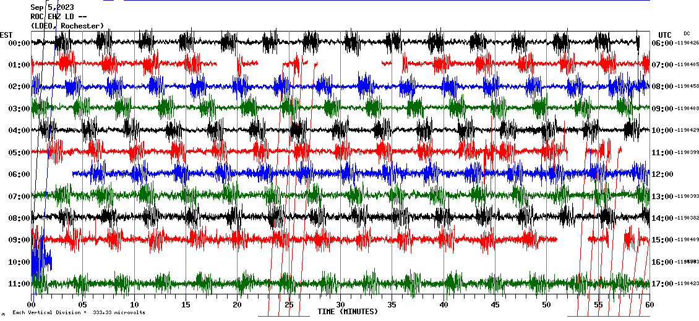This screenshot has width=699, height=321.
Task: Click the 55 minute tick label
Action: pos(598,304)
